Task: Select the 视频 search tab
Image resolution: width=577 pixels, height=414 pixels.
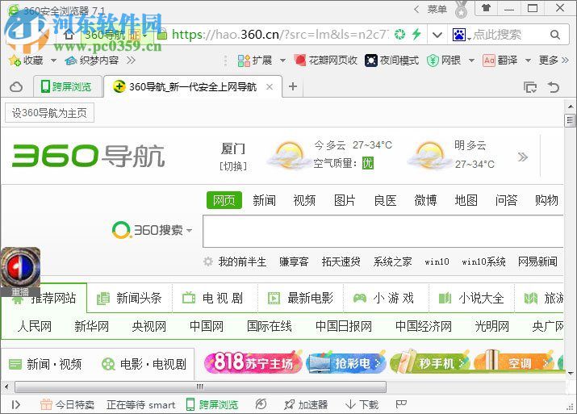Action: click(x=304, y=200)
